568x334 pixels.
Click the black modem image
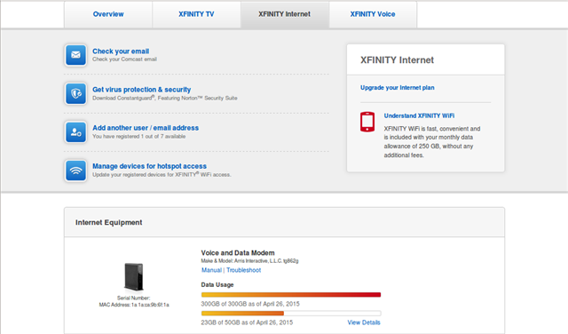[x=134, y=276]
